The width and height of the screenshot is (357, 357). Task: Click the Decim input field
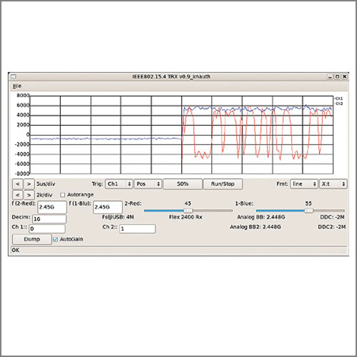[49, 219]
